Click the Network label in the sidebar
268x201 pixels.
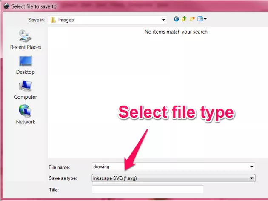click(x=26, y=122)
